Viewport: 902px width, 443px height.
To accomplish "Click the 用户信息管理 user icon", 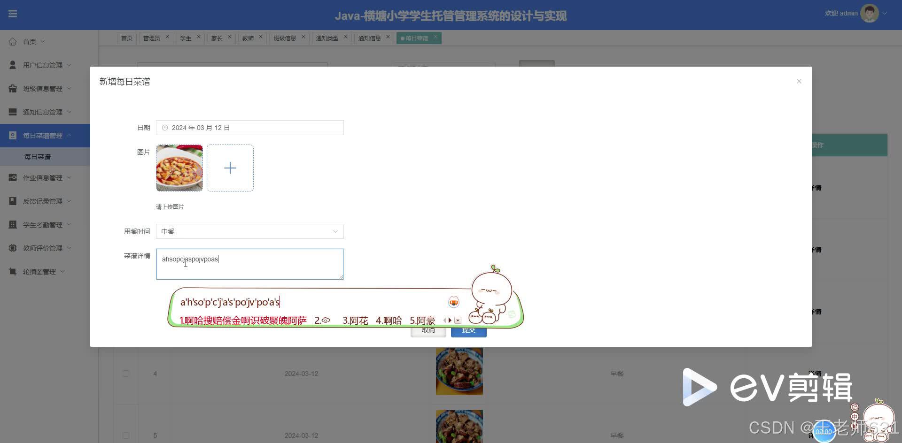I will [13, 65].
